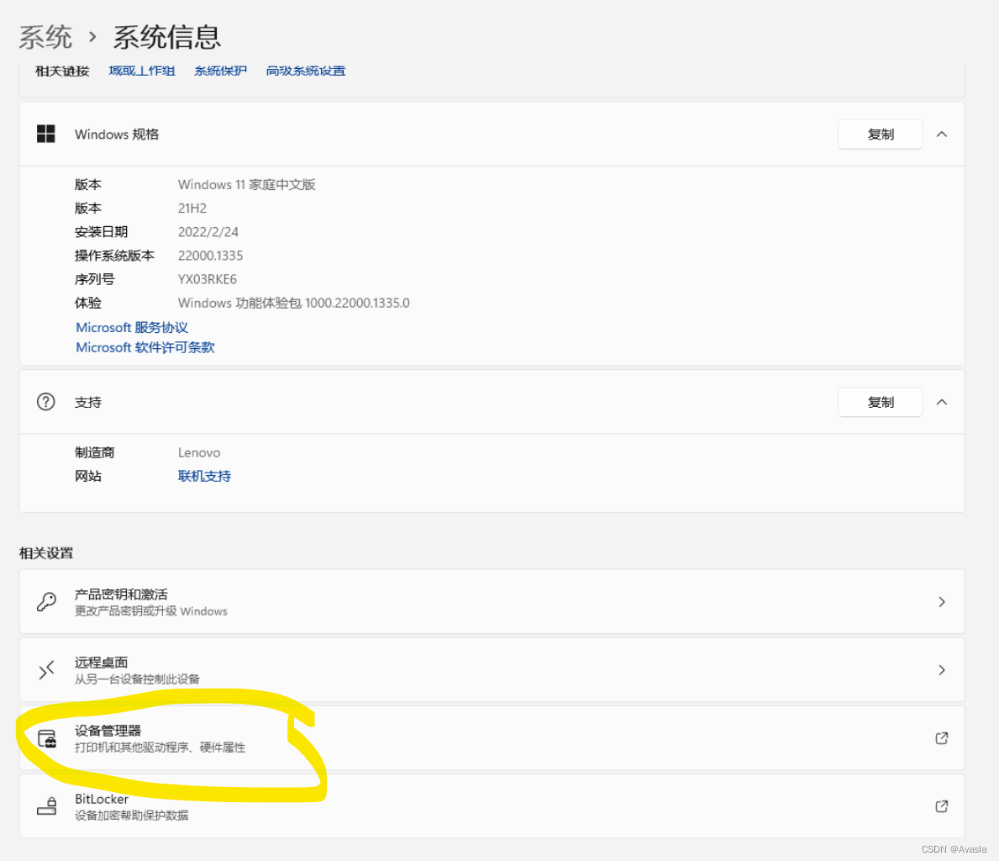Click the question mark icon beside 支持
The height and width of the screenshot is (861, 999).
tap(46, 402)
